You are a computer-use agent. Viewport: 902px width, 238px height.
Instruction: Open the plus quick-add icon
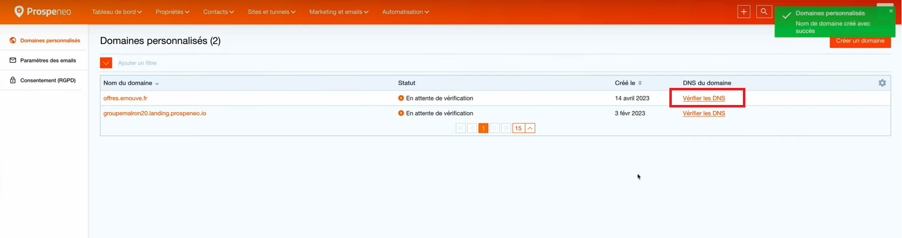[x=744, y=12]
